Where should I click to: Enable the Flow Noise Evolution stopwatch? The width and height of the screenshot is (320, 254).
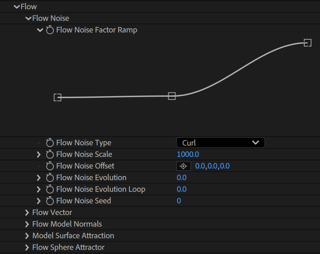(50, 178)
